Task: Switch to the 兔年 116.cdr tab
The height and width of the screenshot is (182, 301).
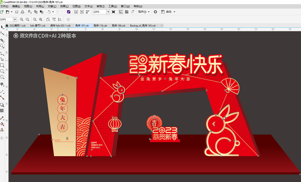Action: (100, 25)
